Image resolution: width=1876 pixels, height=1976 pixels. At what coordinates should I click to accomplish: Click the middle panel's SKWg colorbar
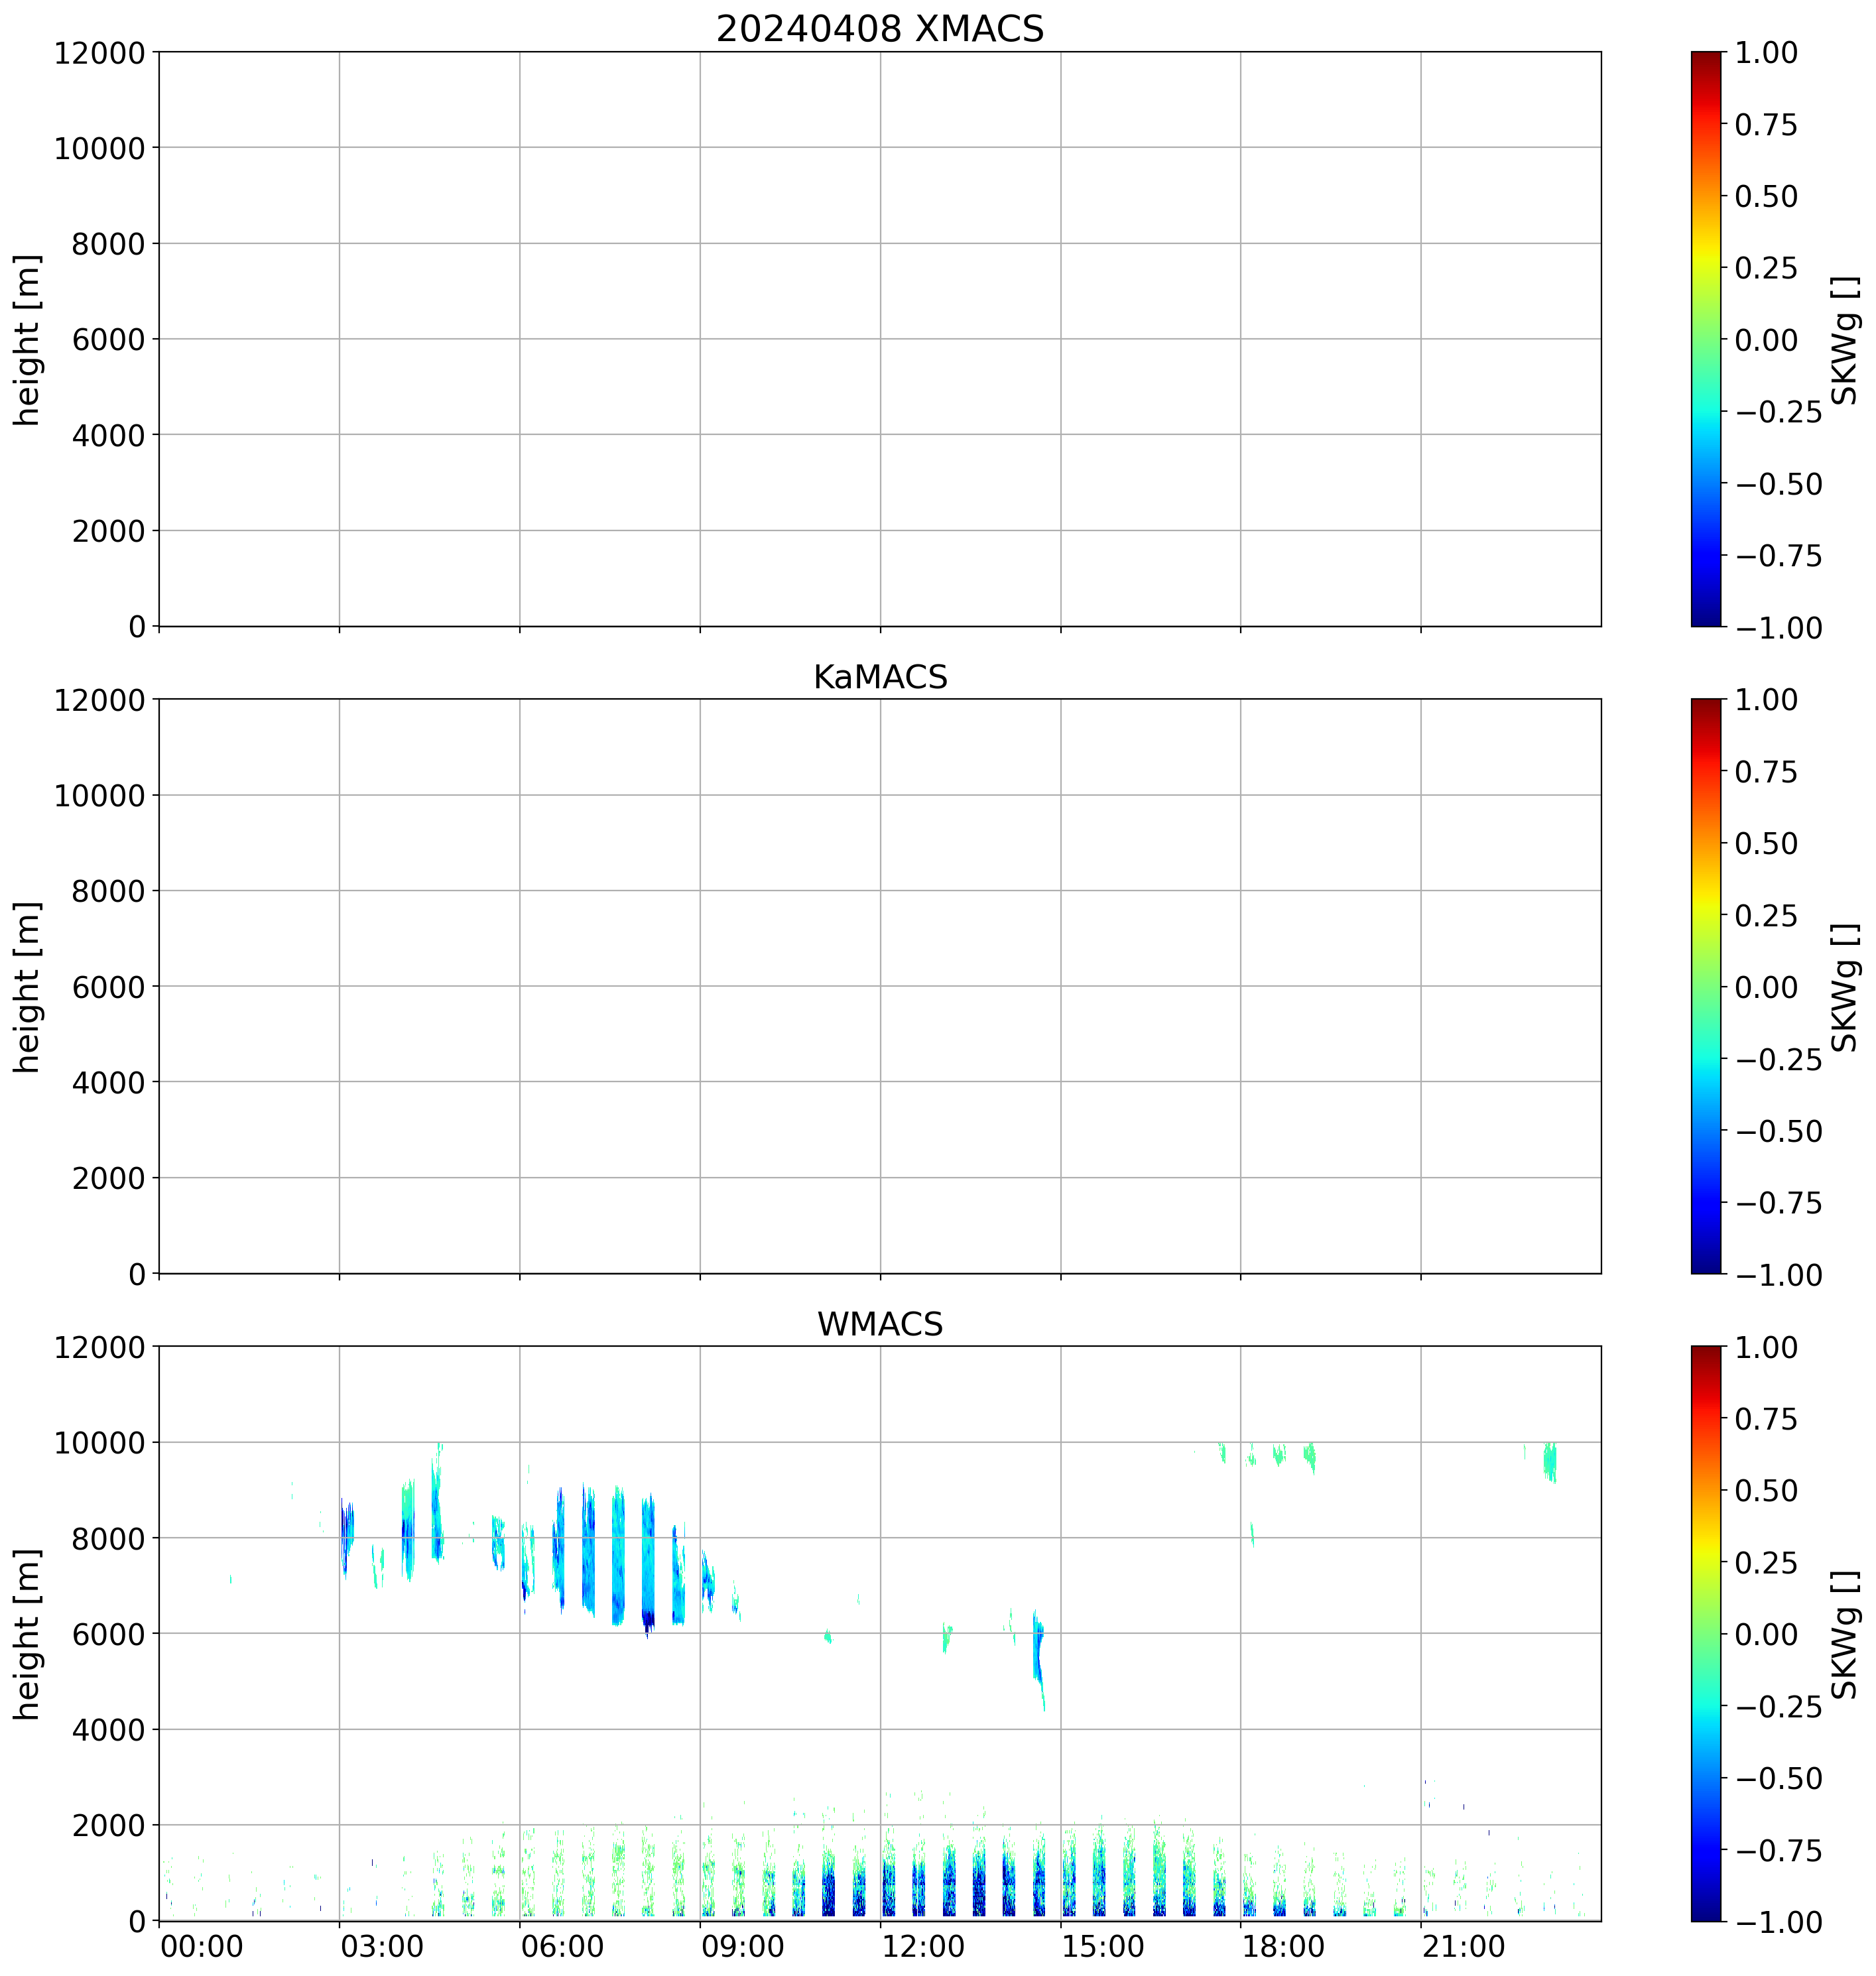[x=1706, y=986]
